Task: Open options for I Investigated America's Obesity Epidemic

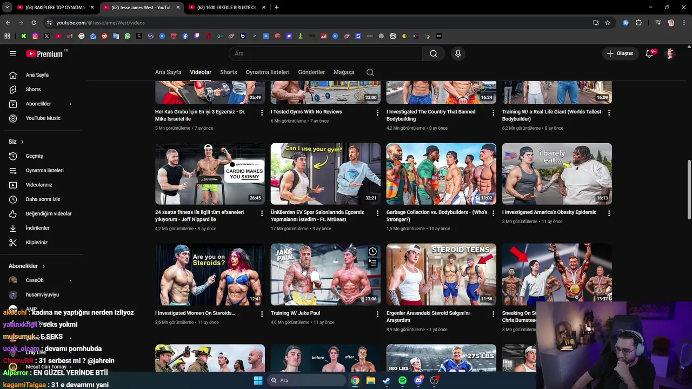Action: (609, 213)
